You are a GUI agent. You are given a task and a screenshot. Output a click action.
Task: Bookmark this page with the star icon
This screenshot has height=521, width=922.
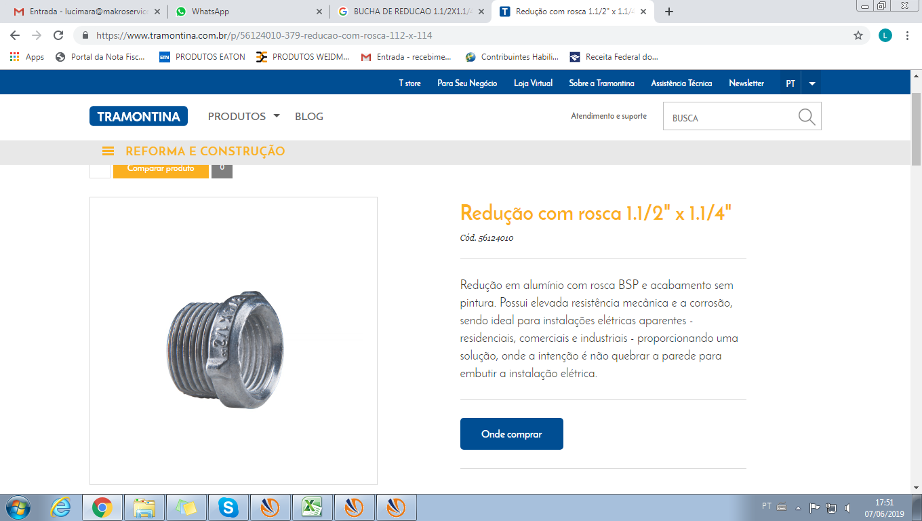(x=858, y=35)
